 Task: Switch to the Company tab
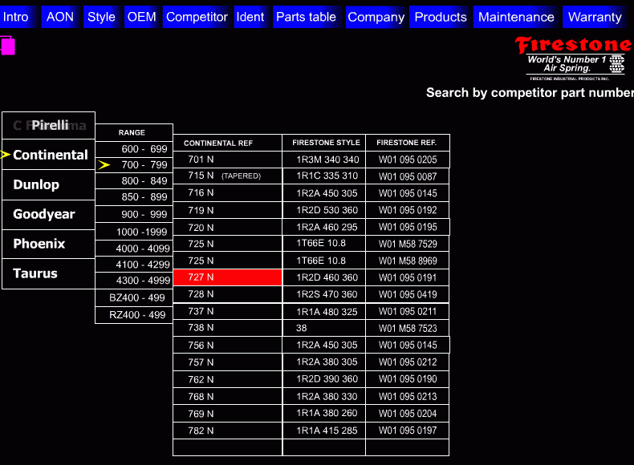click(x=376, y=17)
